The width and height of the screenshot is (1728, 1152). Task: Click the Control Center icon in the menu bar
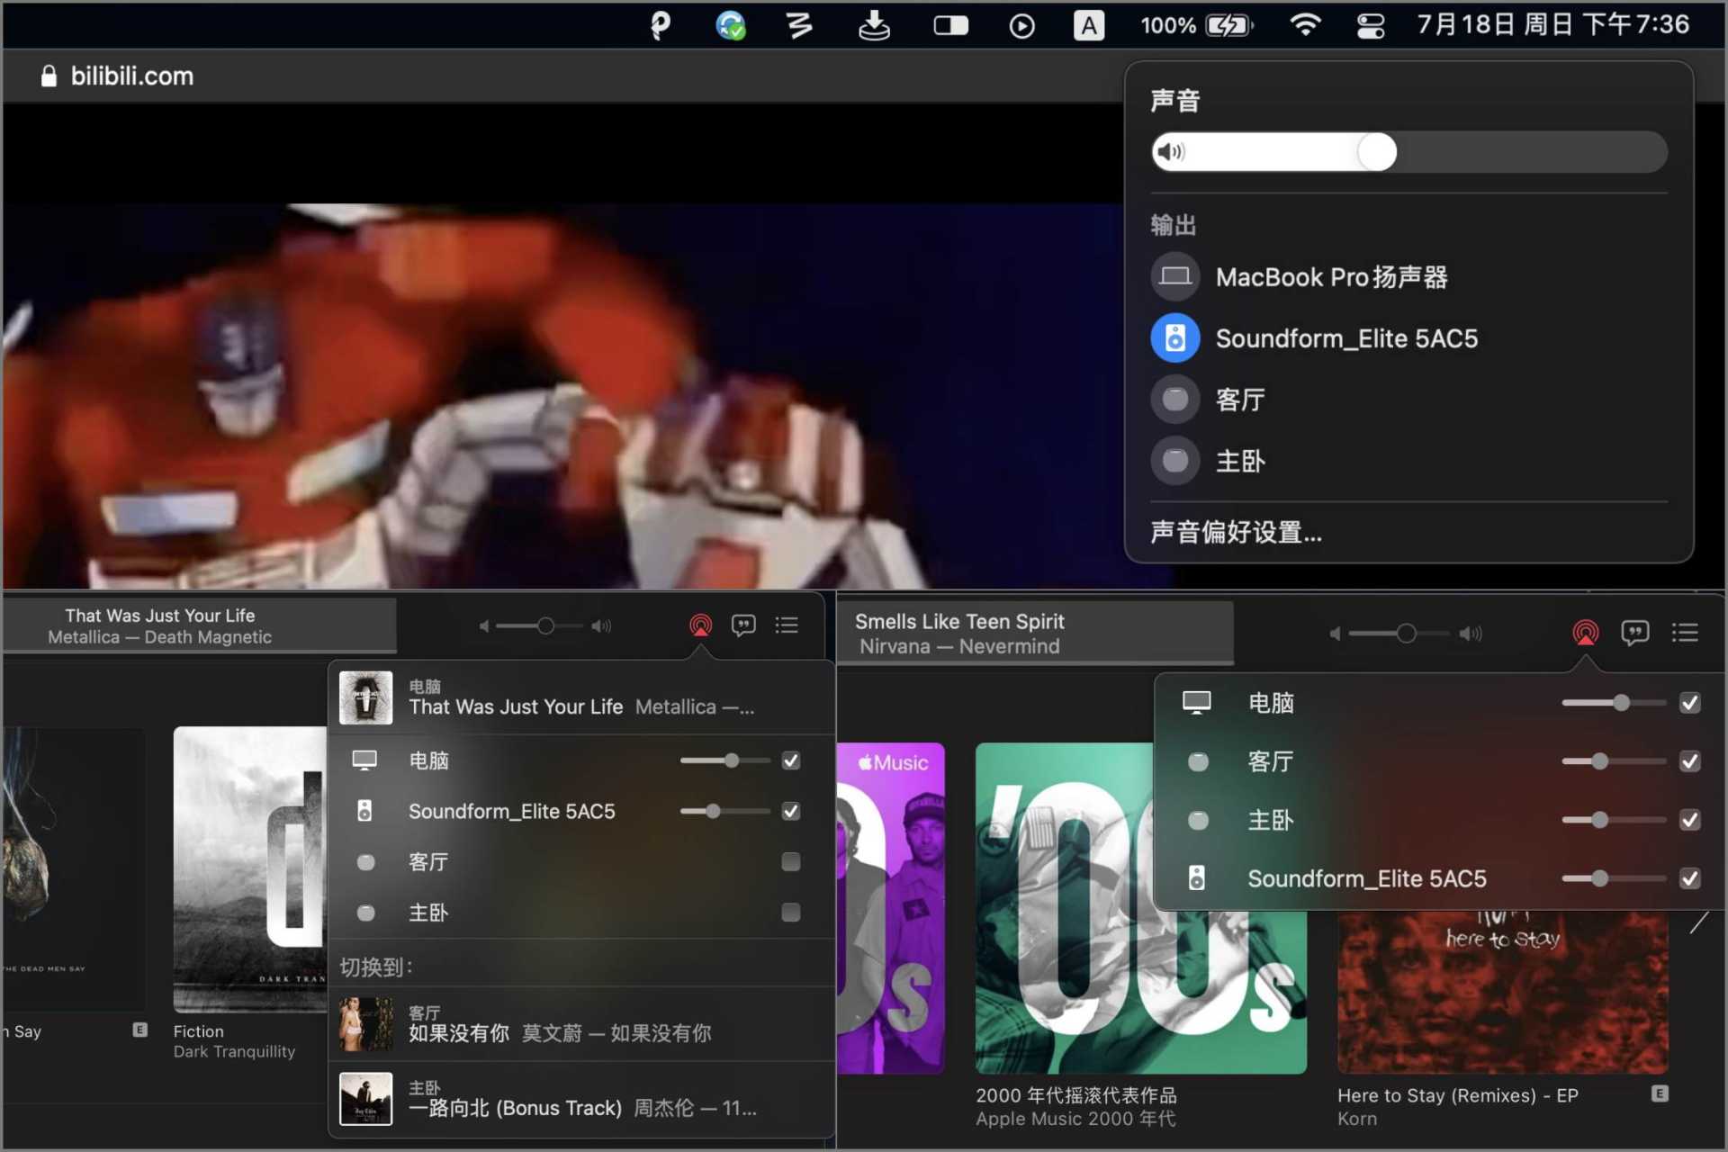[1369, 25]
